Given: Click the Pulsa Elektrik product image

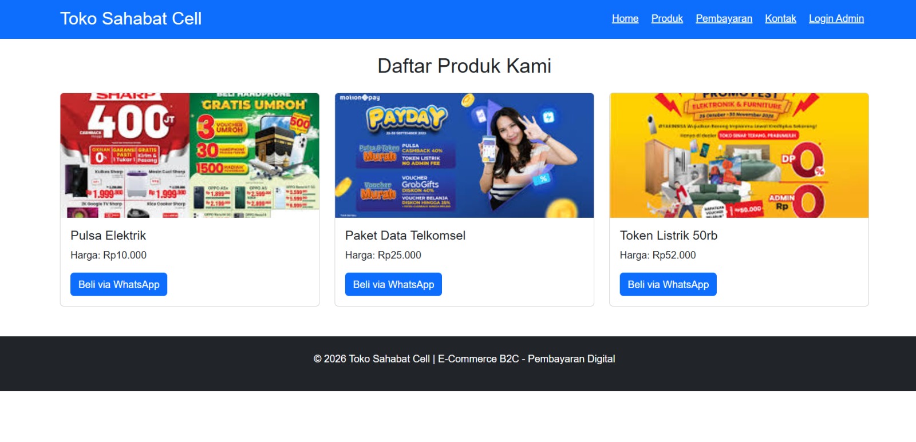Looking at the screenshot, I should (189, 155).
